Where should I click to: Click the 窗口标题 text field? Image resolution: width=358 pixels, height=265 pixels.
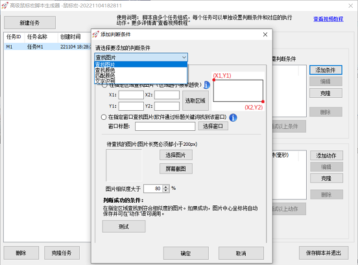[165, 126]
